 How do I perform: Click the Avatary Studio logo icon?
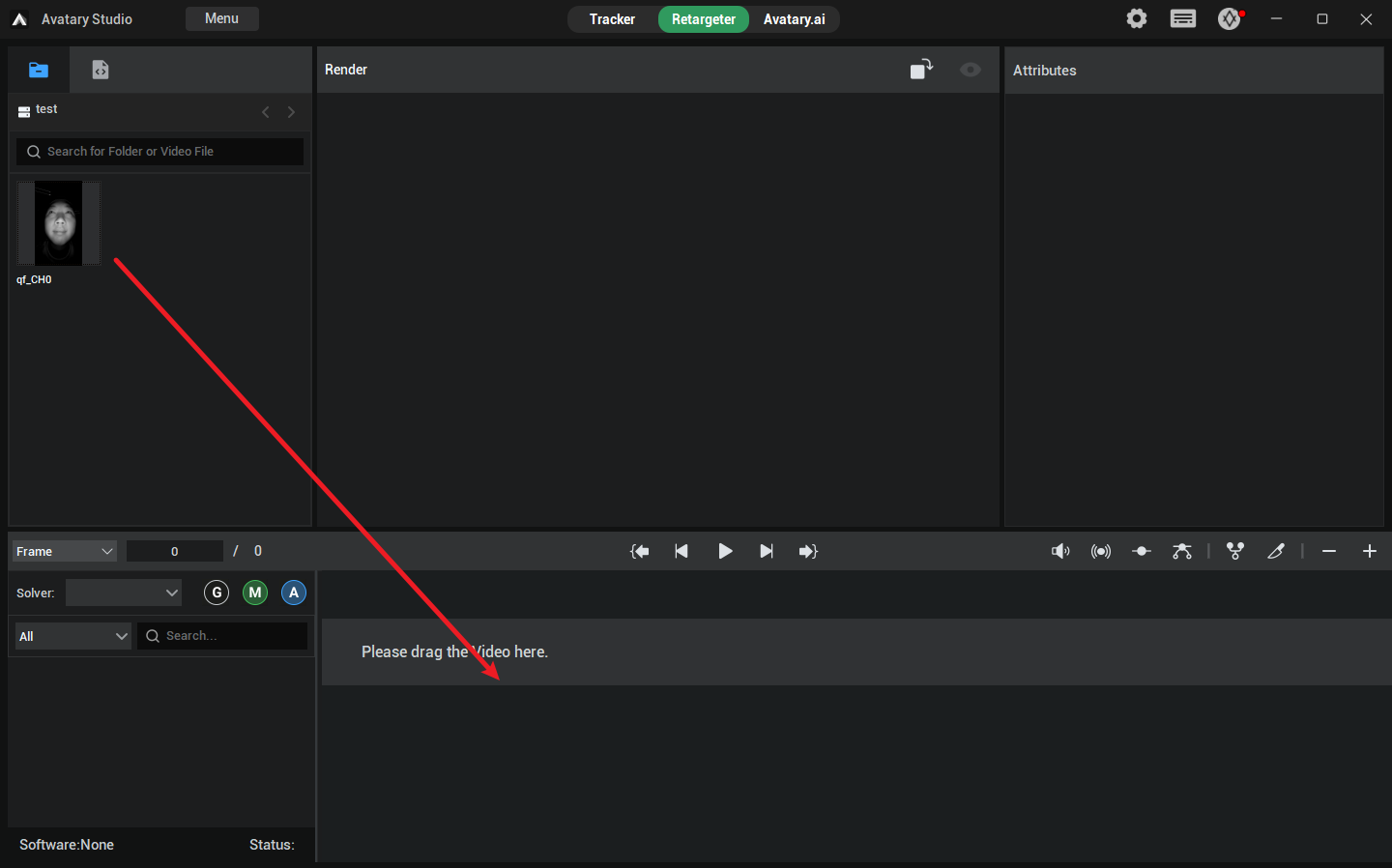coord(19,19)
